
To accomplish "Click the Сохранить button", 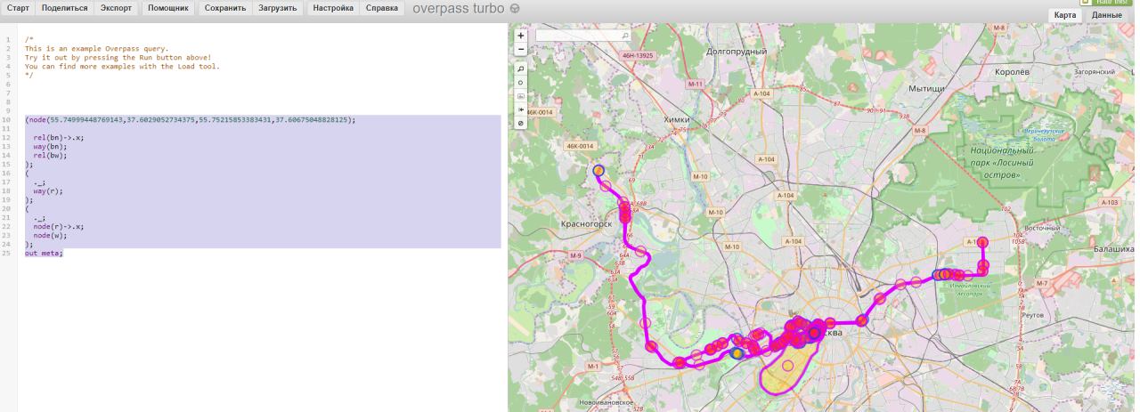I will point(224,7).
